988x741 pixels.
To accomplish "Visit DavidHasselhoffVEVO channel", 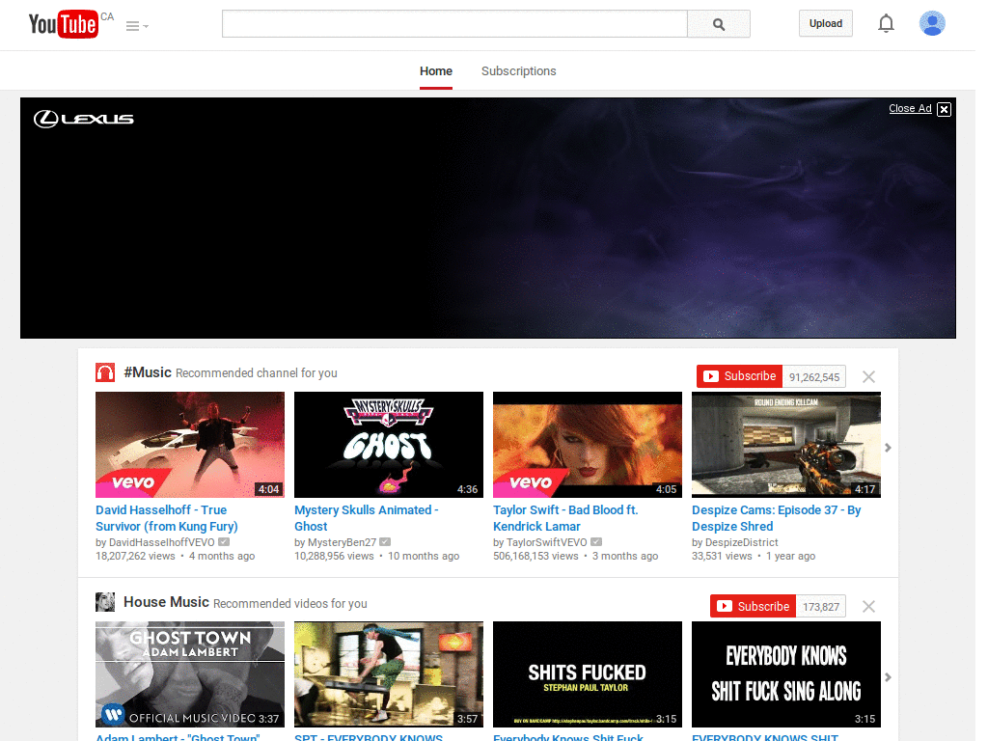I will click(162, 542).
